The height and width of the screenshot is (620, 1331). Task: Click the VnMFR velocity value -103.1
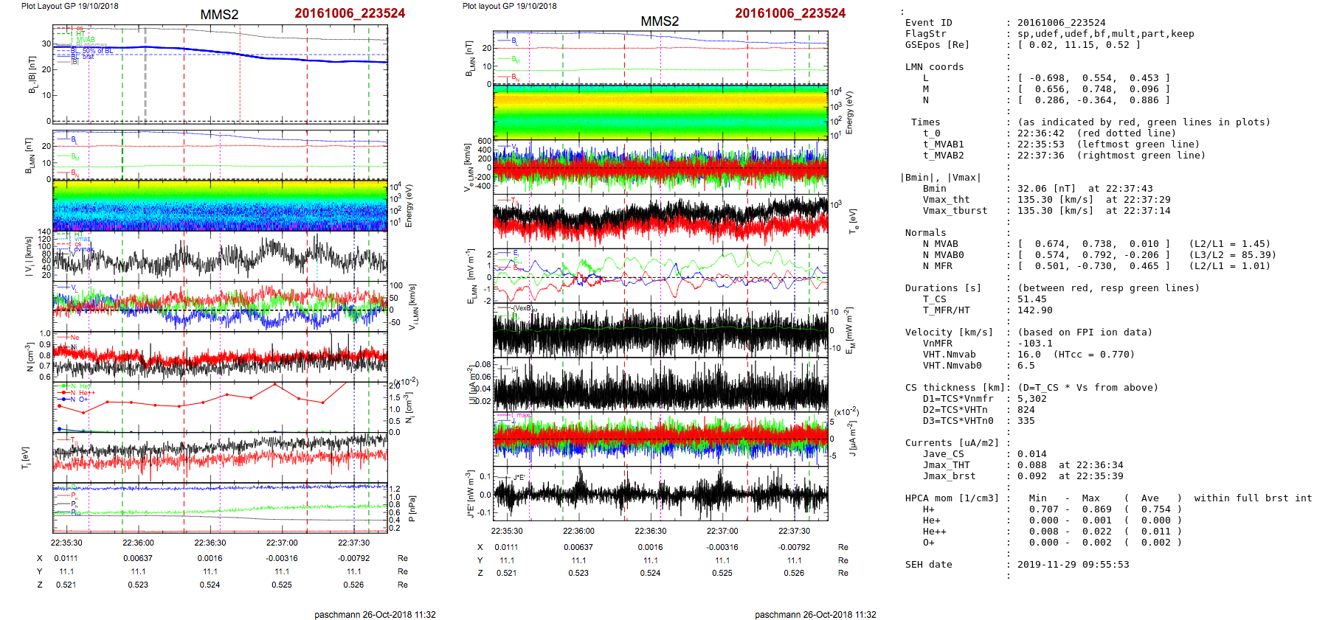[1034, 344]
